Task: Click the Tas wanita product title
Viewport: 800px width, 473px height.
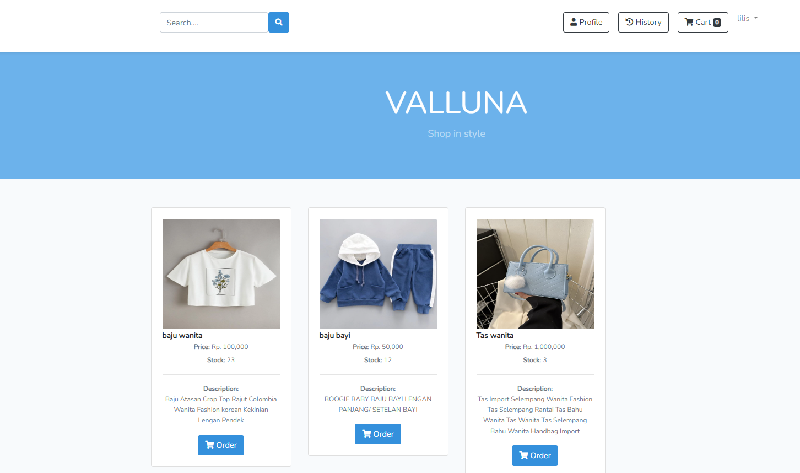Action: [495, 335]
